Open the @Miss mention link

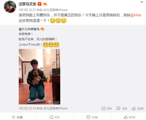point(135,15)
